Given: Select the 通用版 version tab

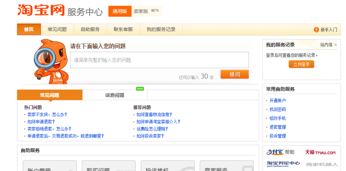Looking at the screenshot, I should point(120,11).
